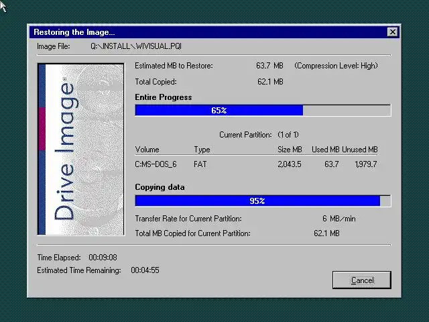Click the 62.1 MB current partition copied value

pyautogui.click(x=326, y=233)
